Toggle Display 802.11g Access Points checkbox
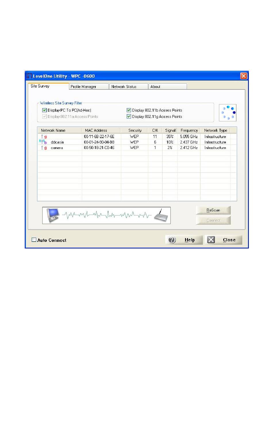Screen dimensions: 273x436 tap(129, 116)
